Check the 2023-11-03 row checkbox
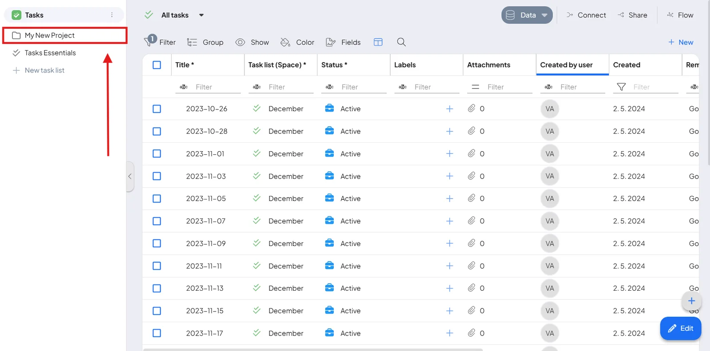Image resolution: width=710 pixels, height=351 pixels. coord(157,176)
